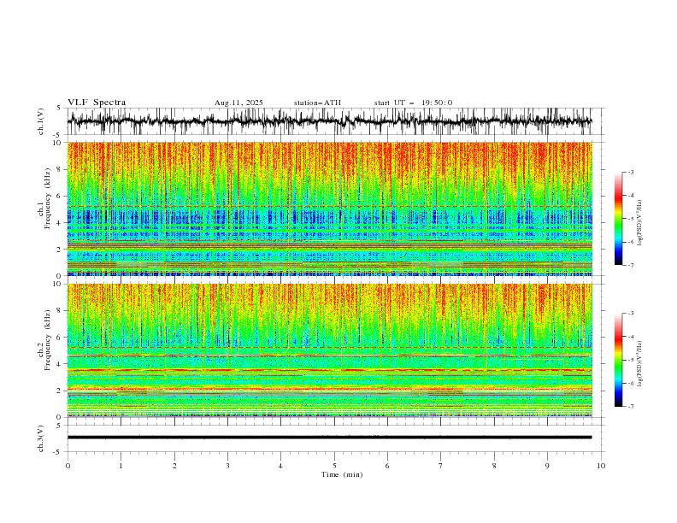Click the ch.3 voltage trace
Screen dimensions: 677x523
point(329,438)
